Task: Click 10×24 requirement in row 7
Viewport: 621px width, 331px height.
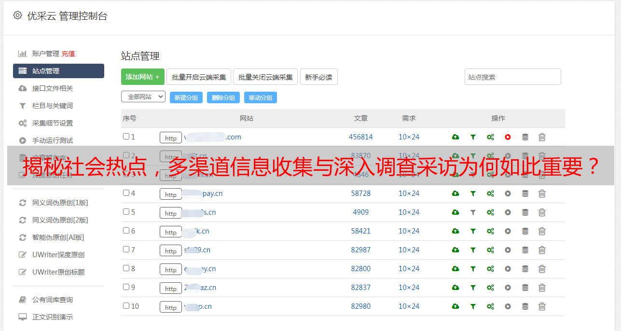Action: [x=409, y=250]
